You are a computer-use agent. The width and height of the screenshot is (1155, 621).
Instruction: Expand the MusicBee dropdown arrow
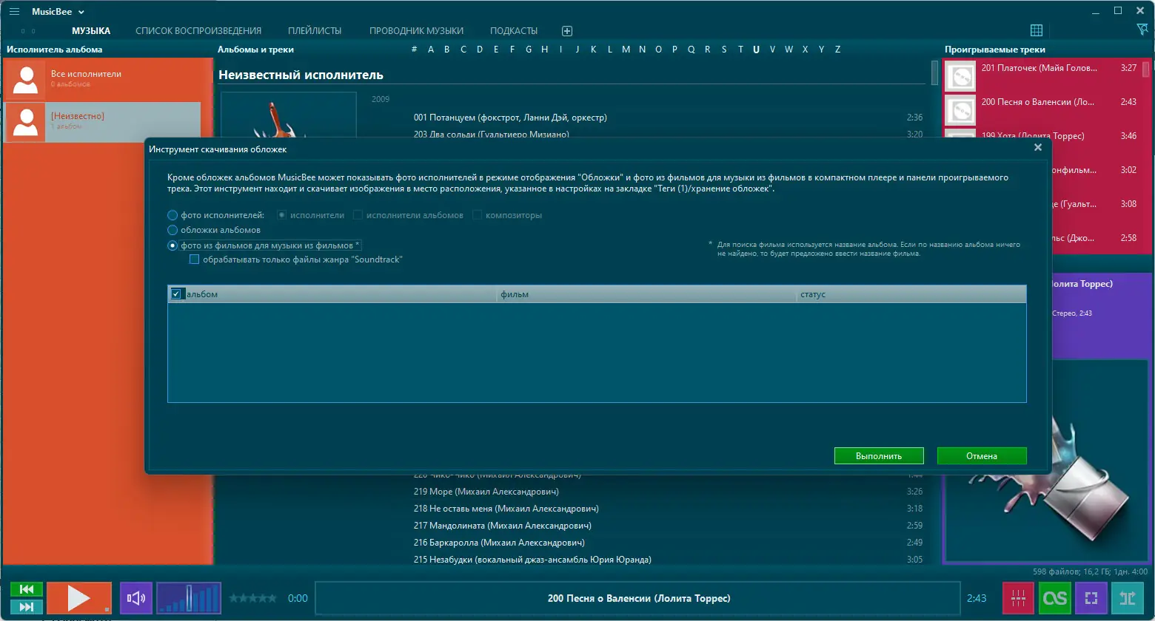(x=81, y=12)
